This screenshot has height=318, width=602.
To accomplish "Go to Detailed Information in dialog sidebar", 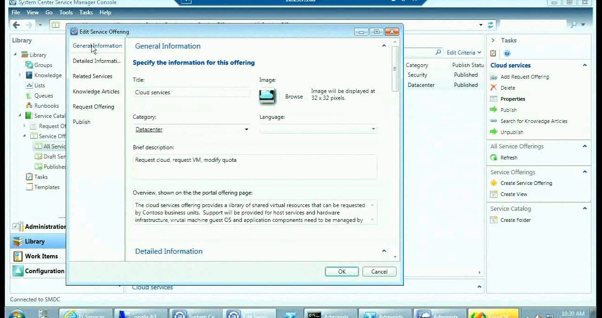I will click(97, 61).
